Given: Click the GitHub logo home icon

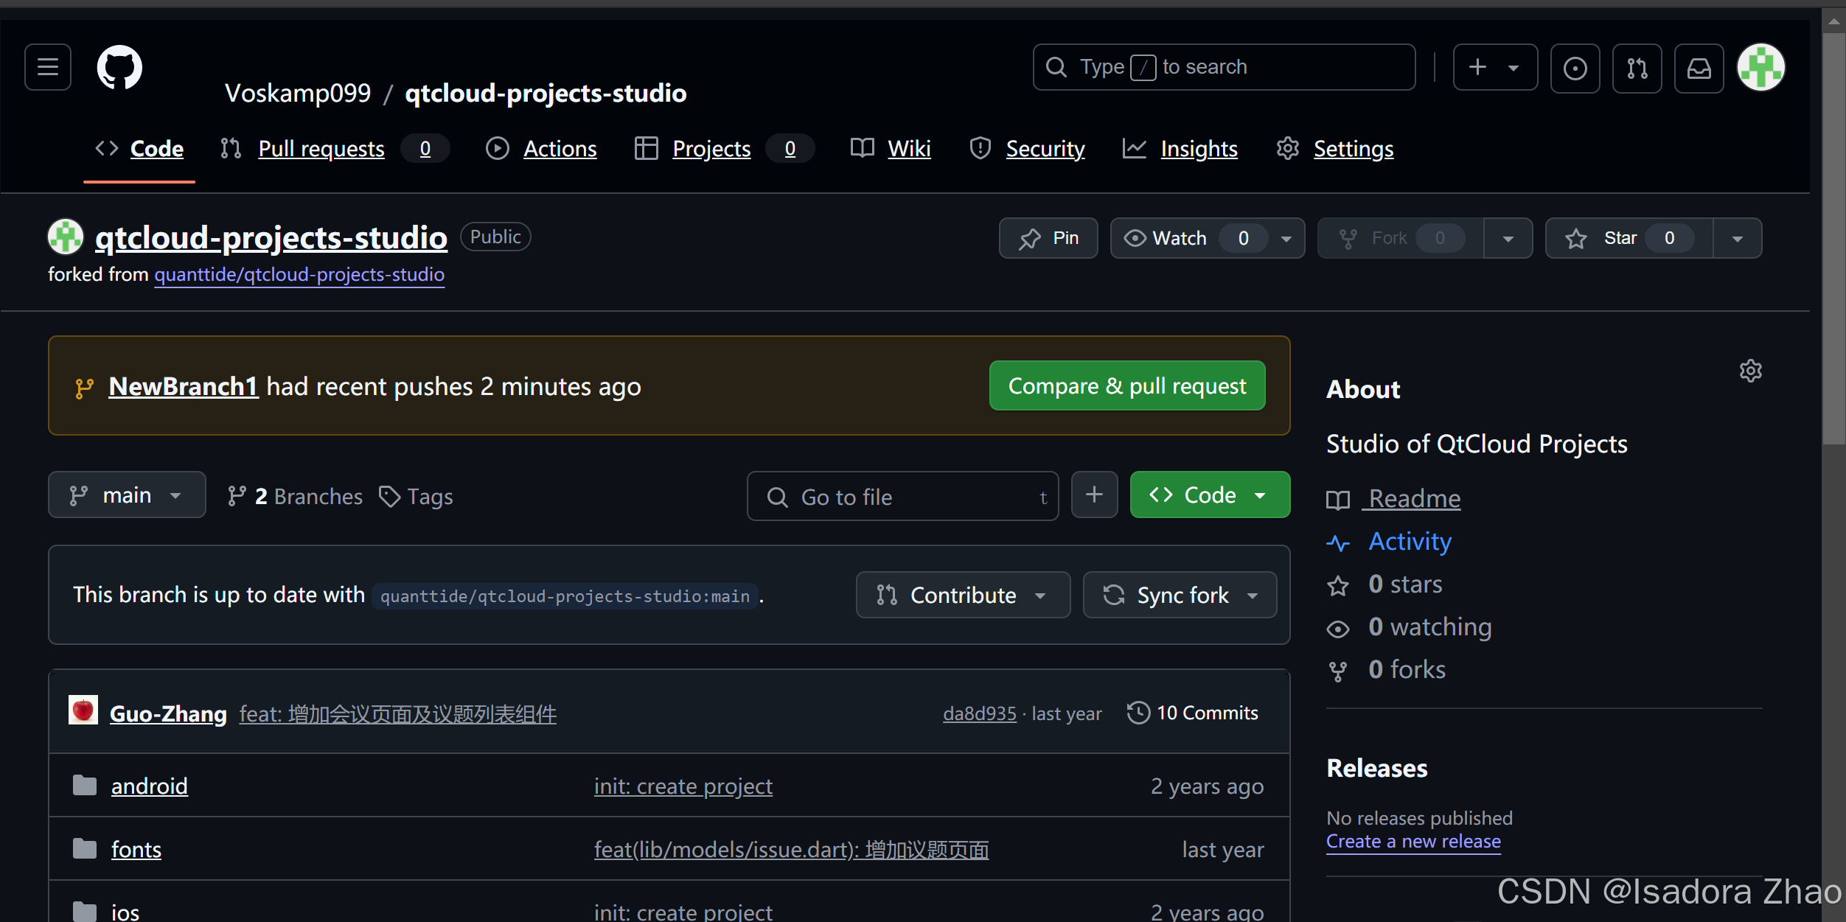Looking at the screenshot, I should pos(119,67).
